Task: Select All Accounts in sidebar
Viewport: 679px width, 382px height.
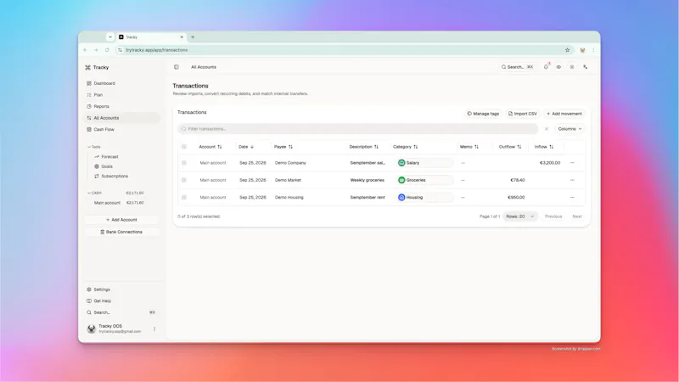Action: click(121, 118)
